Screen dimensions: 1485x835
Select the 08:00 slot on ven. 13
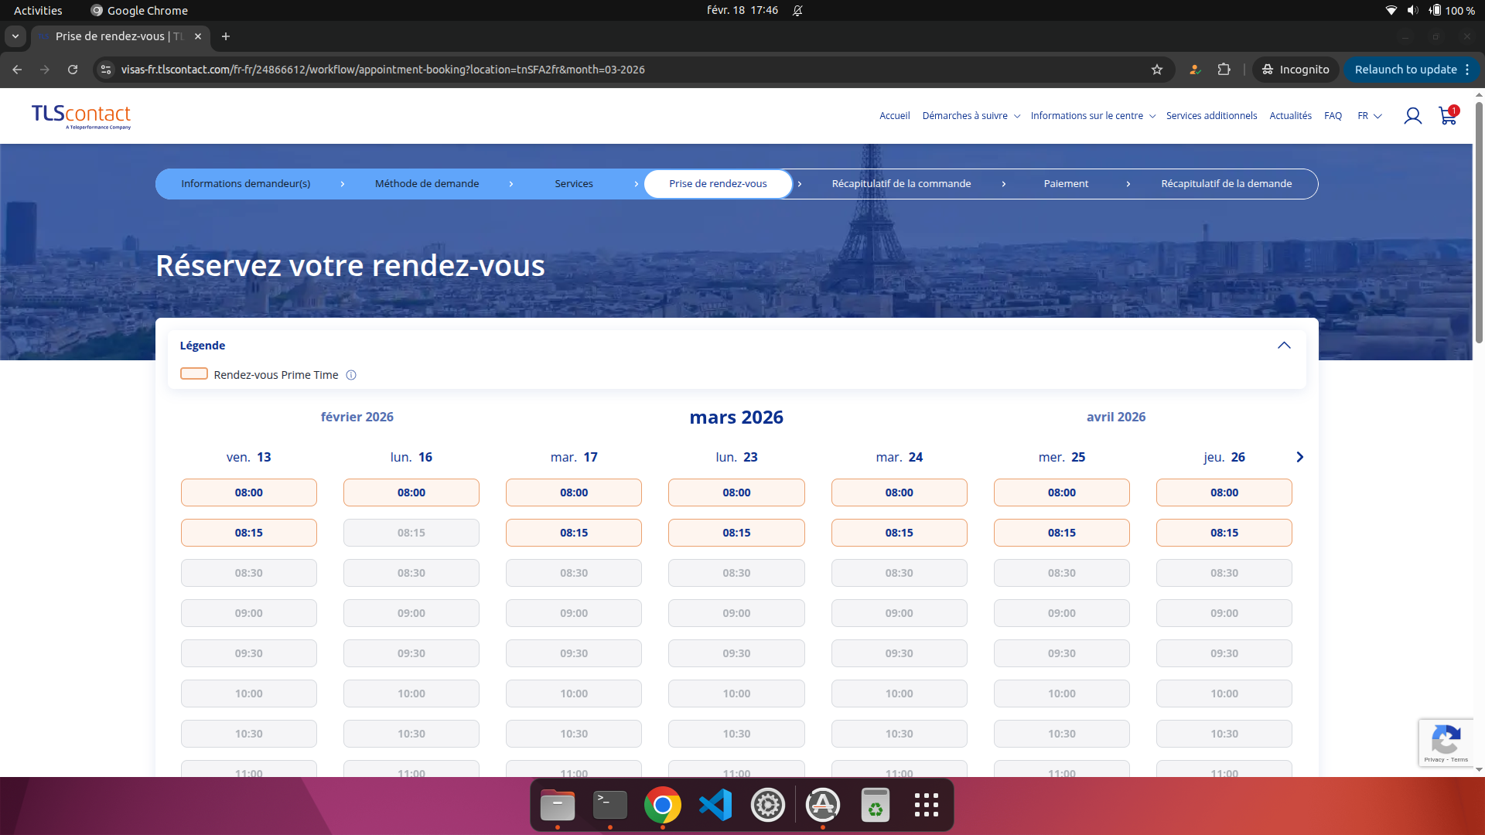coord(248,492)
